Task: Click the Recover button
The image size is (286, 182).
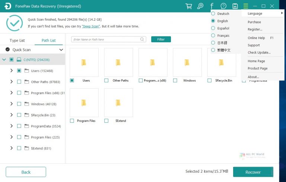Action: pos(253,172)
